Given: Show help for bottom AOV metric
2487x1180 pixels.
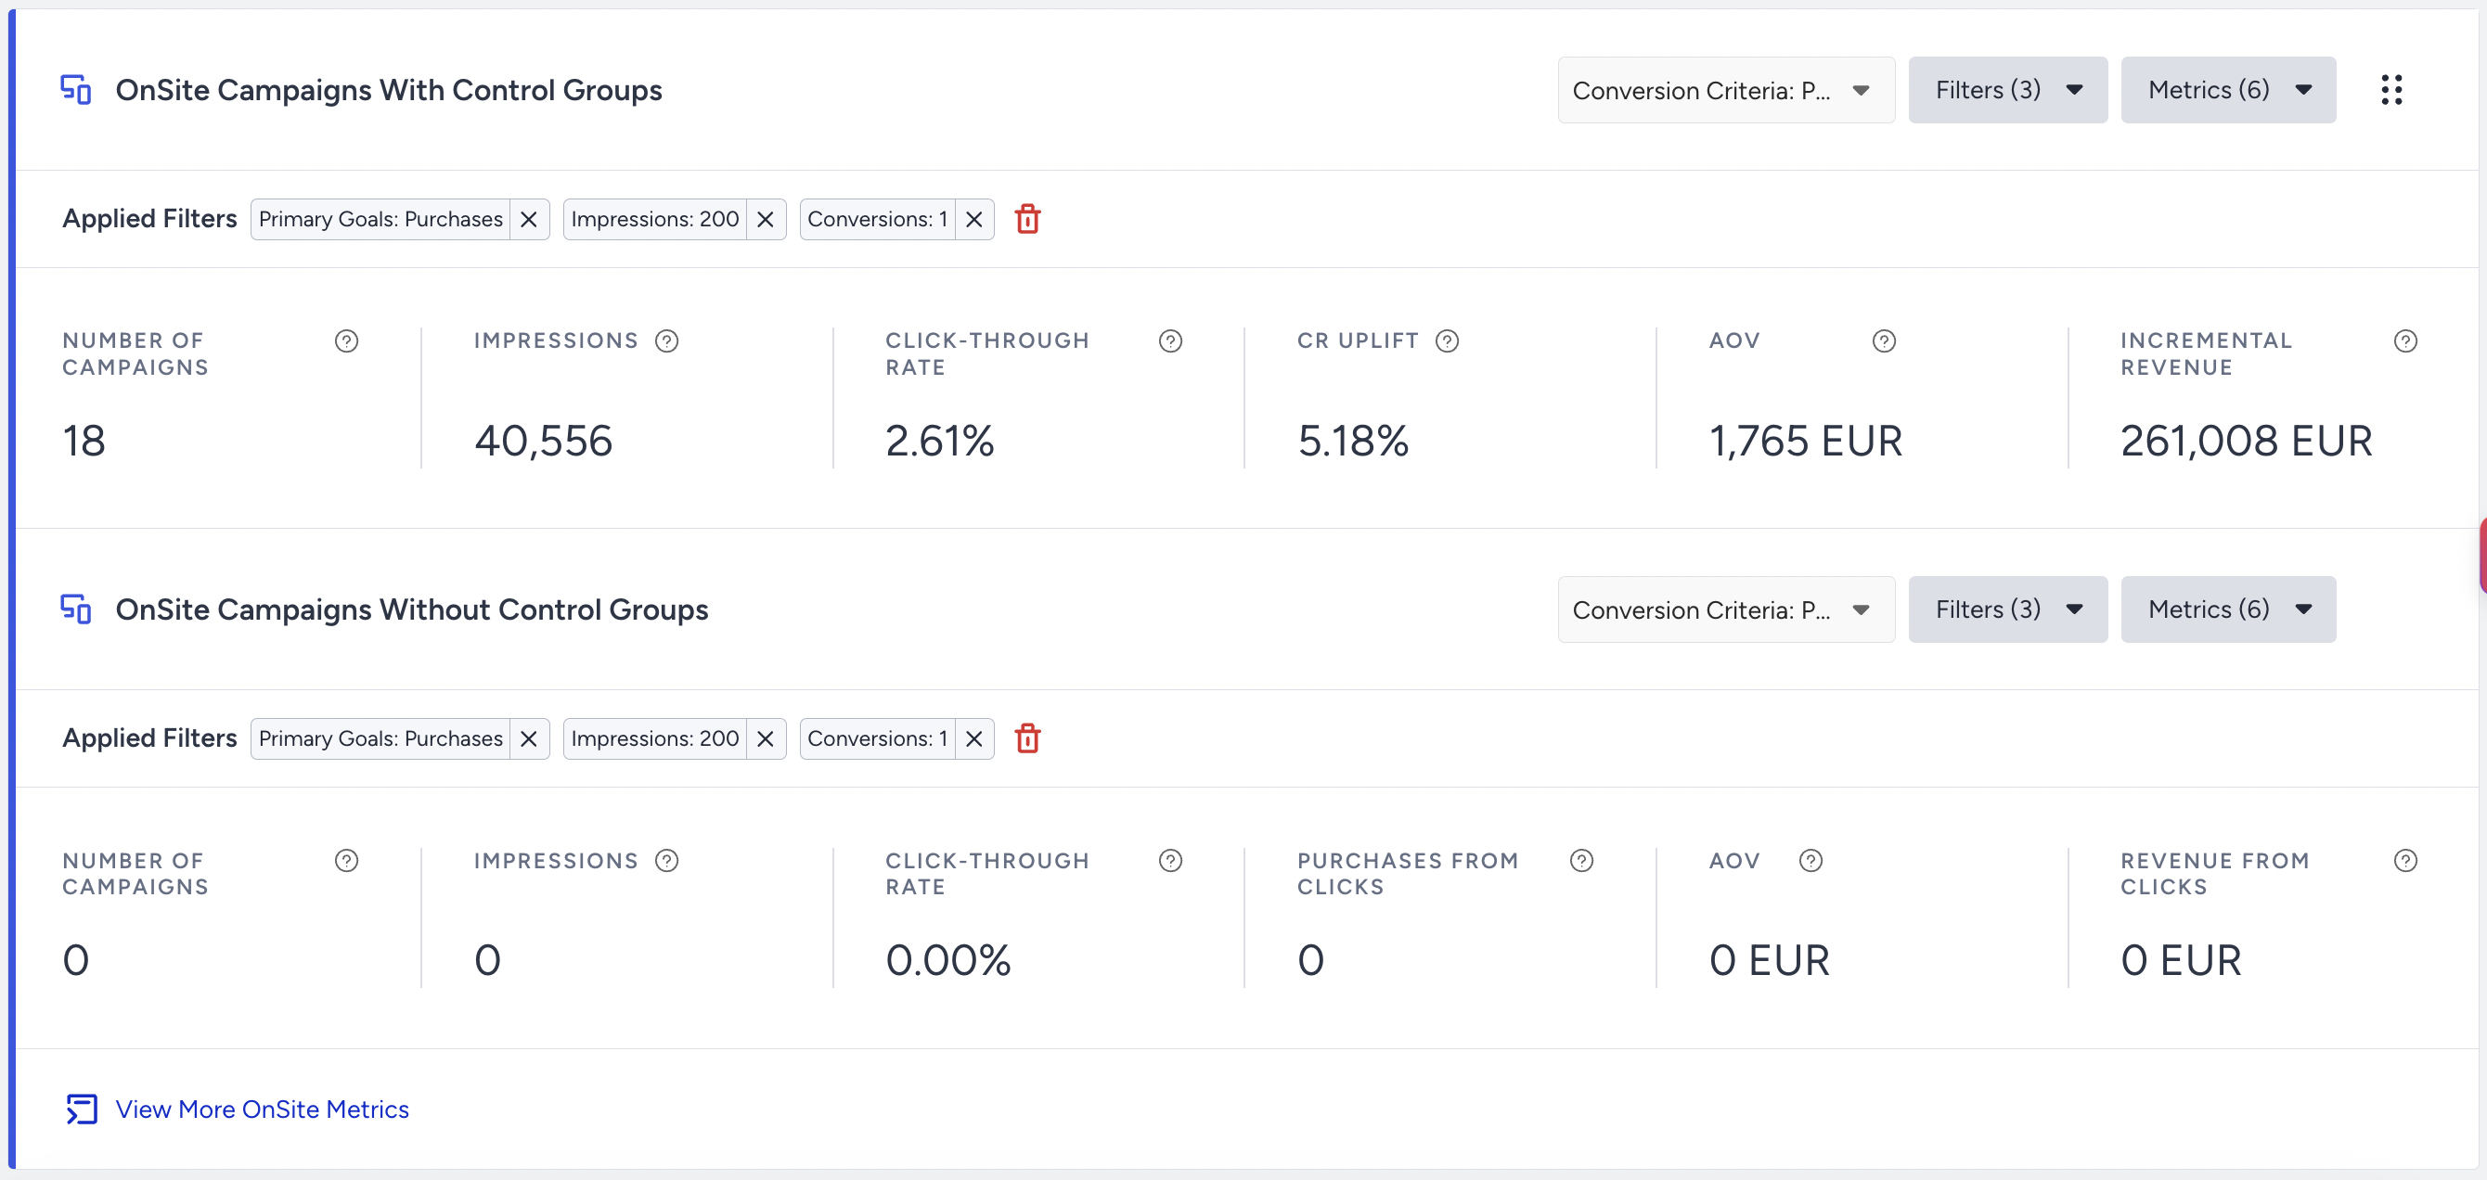Looking at the screenshot, I should click(1810, 860).
